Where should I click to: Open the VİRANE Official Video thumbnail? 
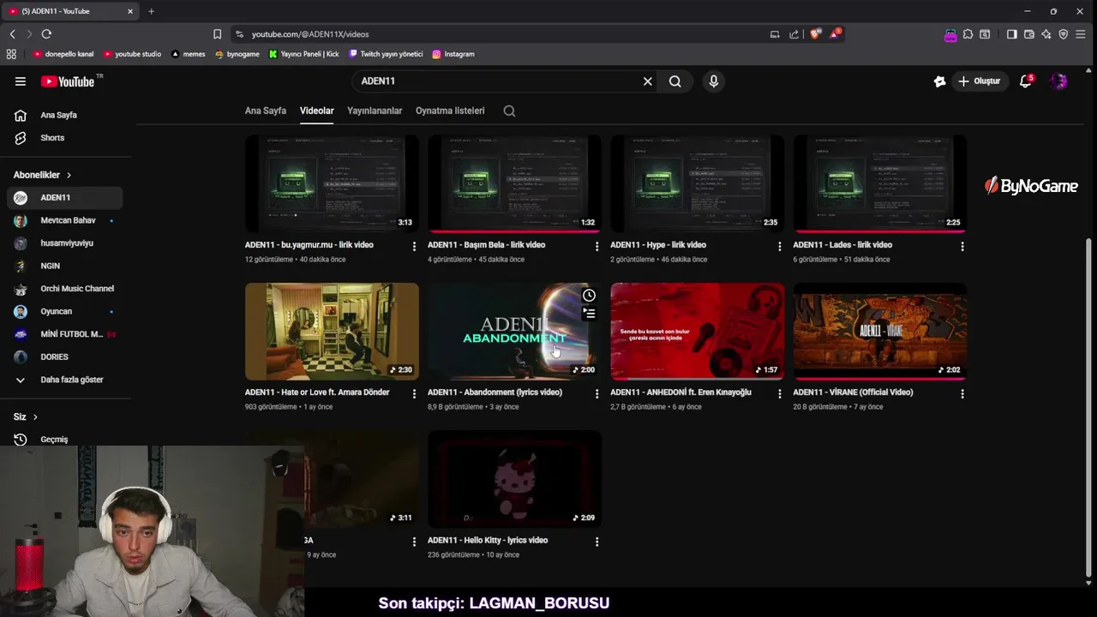[879, 332]
